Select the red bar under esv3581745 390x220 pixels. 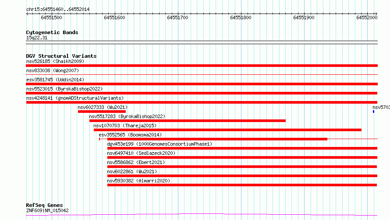tap(202, 84)
